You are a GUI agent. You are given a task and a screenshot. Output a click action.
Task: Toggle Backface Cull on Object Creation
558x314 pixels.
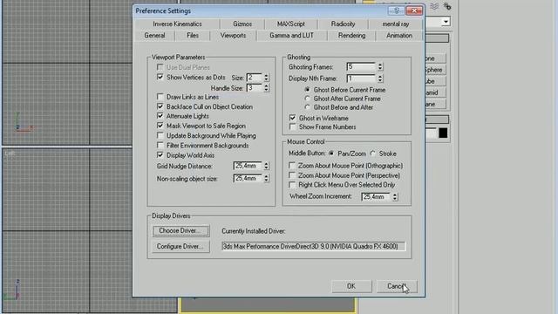[x=160, y=106]
